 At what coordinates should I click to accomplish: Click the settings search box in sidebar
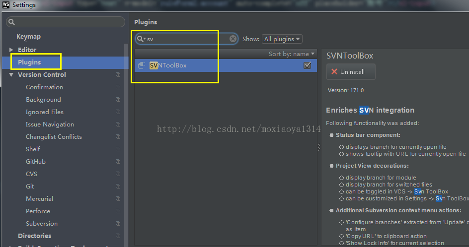click(66, 22)
